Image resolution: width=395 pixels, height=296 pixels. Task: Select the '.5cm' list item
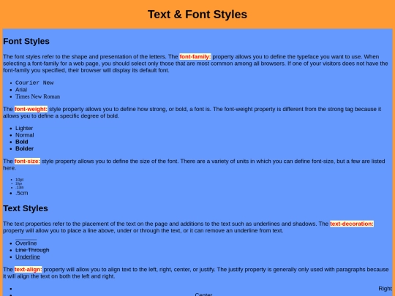22,193
